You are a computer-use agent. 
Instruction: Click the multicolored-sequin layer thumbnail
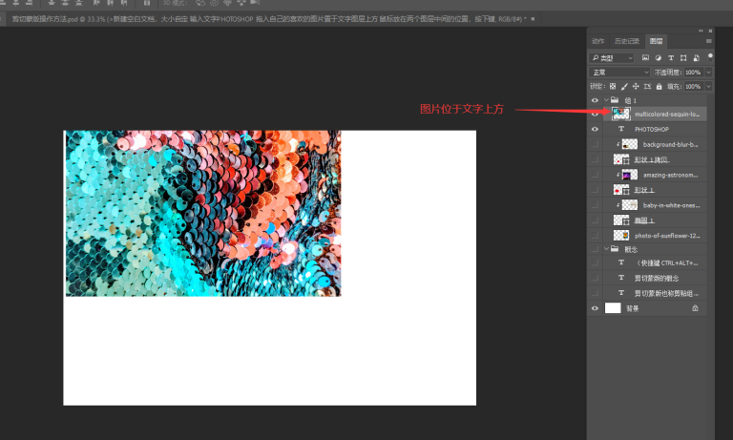pos(621,114)
